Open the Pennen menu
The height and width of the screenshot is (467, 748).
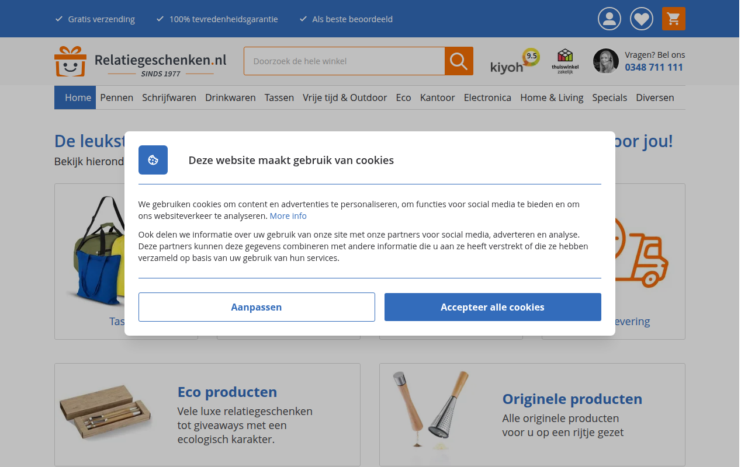click(117, 97)
